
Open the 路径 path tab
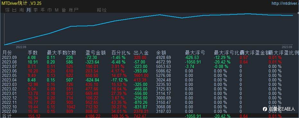coord(102,10)
